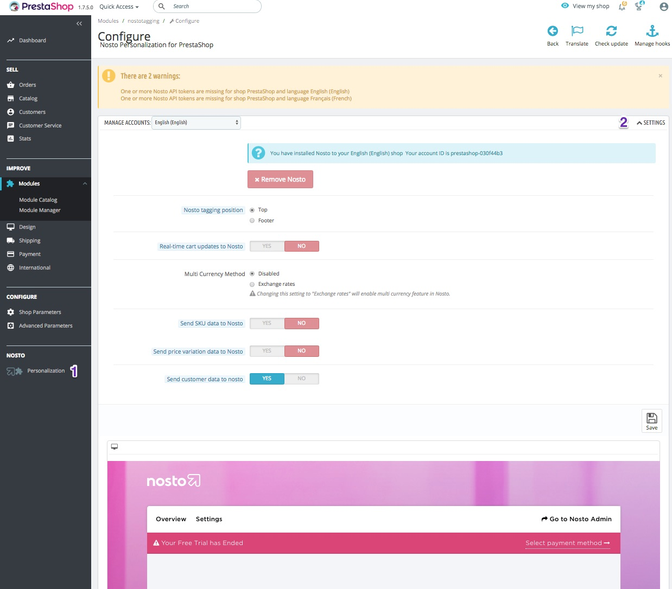The height and width of the screenshot is (589, 672).
Task: Open the Quick Access dropdown
Action: click(119, 7)
